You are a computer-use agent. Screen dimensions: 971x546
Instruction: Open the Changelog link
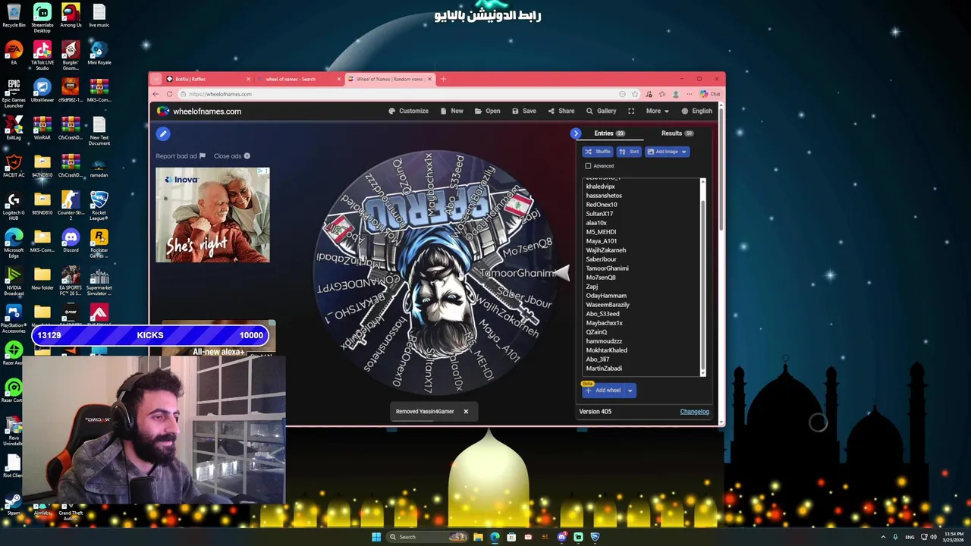[x=694, y=412]
